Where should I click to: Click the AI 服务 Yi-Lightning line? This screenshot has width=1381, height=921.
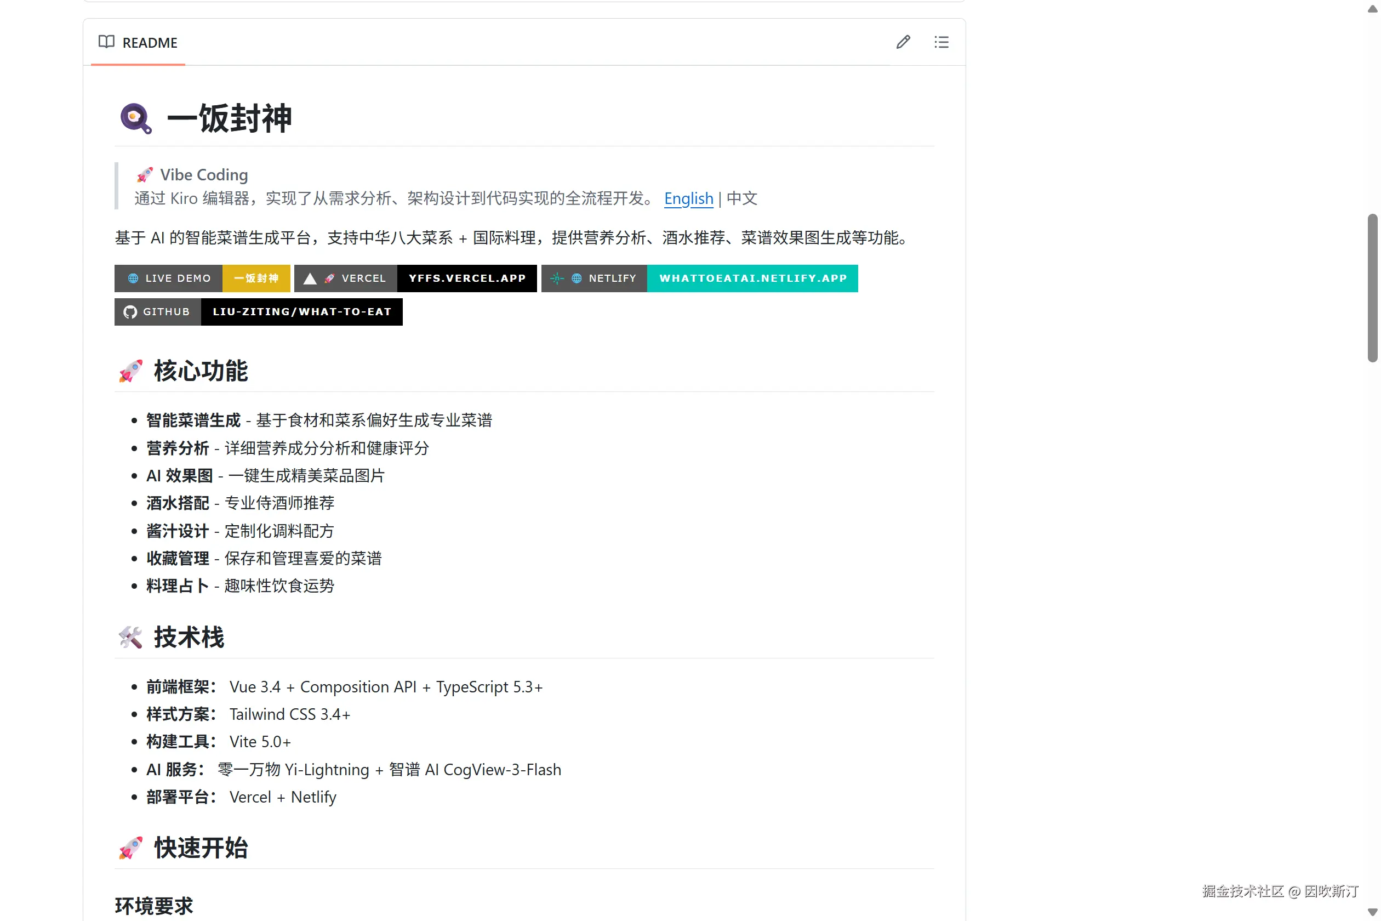[x=354, y=770]
